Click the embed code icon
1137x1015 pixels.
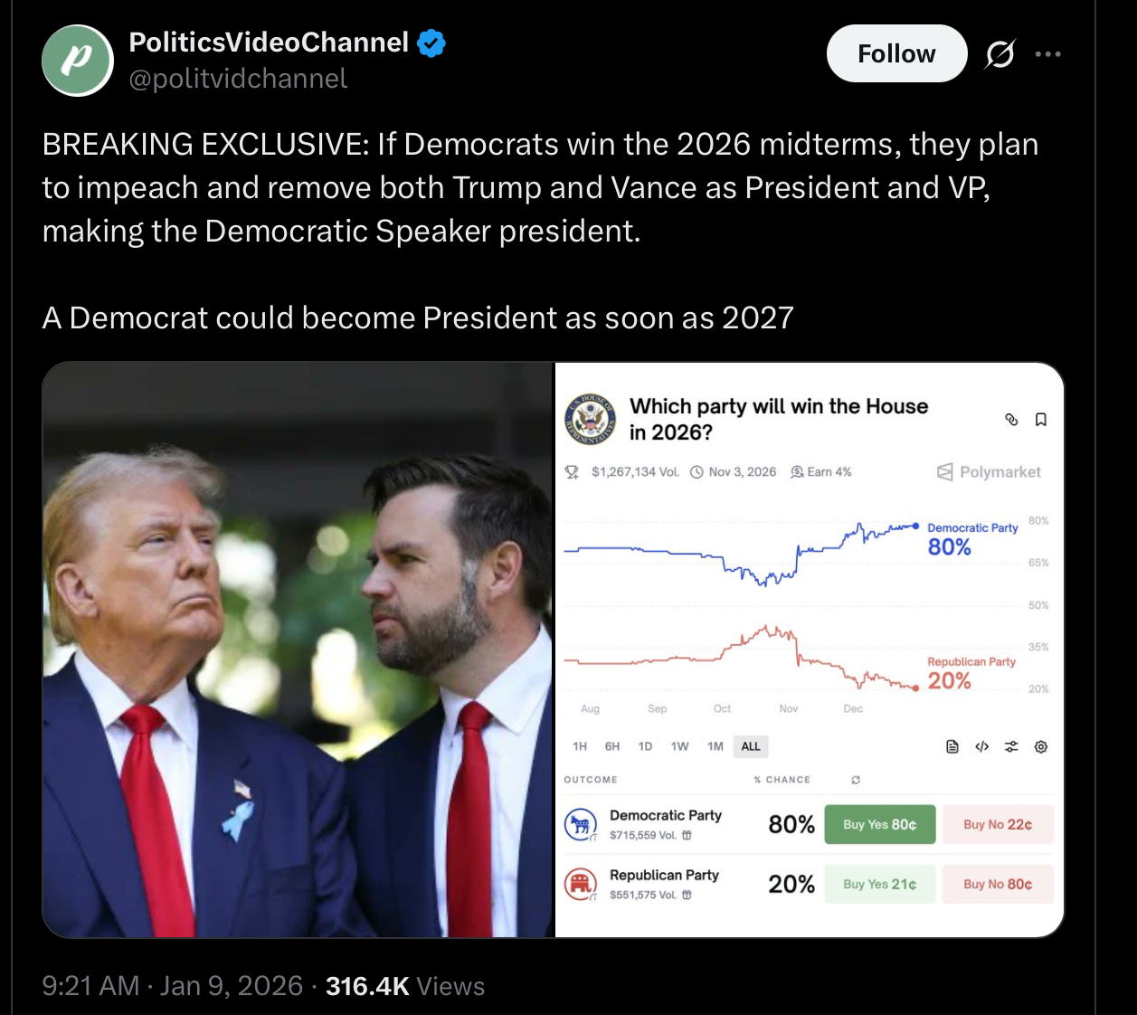tap(981, 747)
